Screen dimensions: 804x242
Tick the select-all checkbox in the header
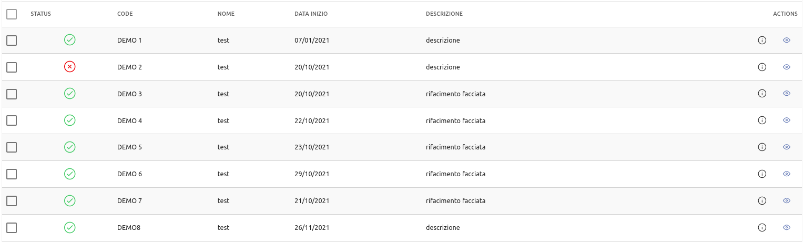[x=12, y=14]
